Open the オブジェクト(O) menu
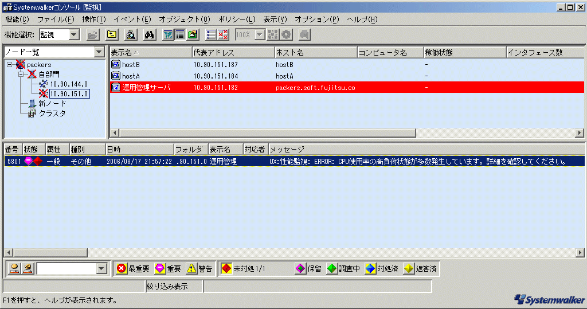Image resolution: width=587 pixels, height=309 pixels. pyautogui.click(x=184, y=19)
